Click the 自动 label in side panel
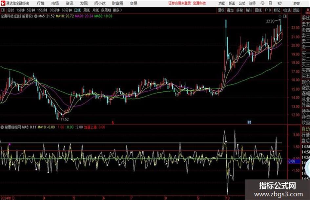Screen dimensions: 310x200 coord(306,129)
